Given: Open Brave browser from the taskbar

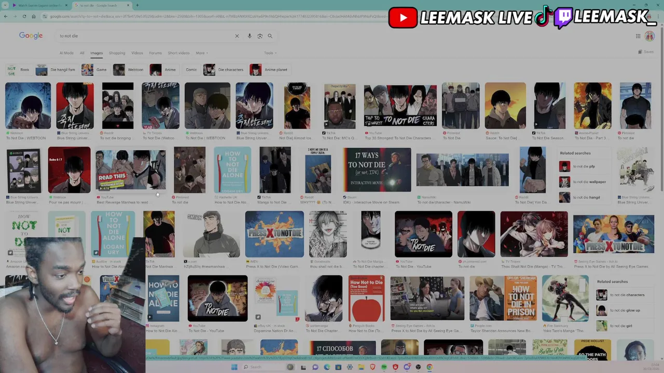Looking at the screenshot, I should tap(372, 367).
